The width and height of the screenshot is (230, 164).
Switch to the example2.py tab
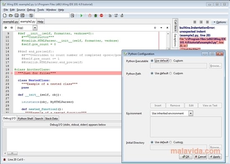coord(28,21)
